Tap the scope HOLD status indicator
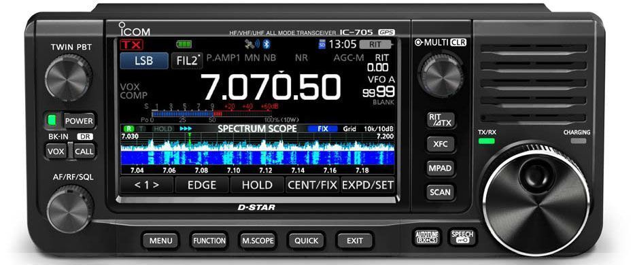 pos(162,128)
